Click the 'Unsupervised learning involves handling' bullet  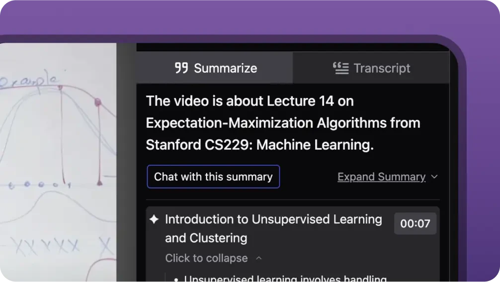(x=285, y=279)
